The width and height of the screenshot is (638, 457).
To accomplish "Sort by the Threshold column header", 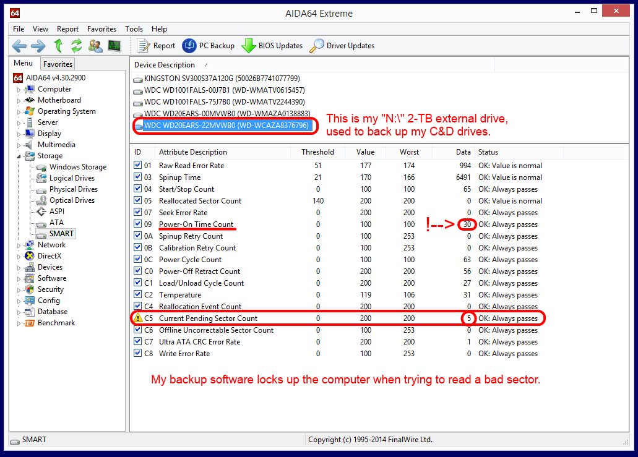I will 318,152.
